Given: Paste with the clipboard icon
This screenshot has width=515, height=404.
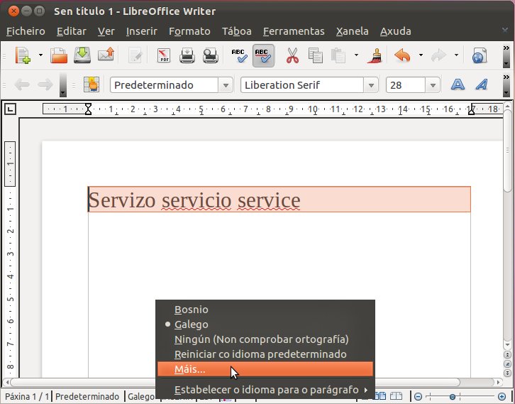Looking at the screenshot, I should point(338,55).
